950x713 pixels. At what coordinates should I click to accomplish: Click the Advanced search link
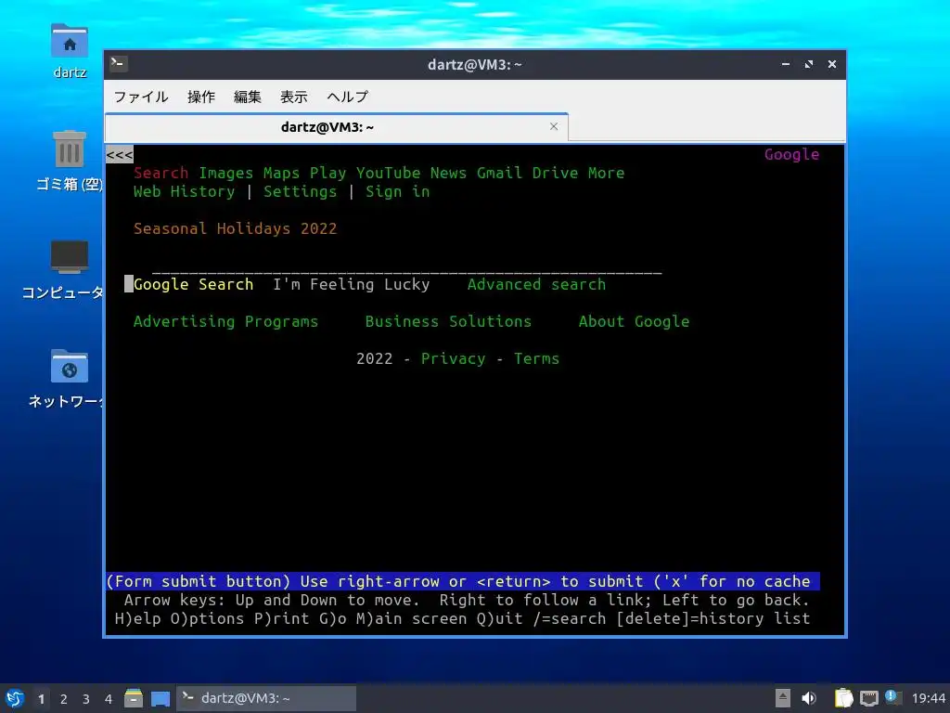[536, 284]
